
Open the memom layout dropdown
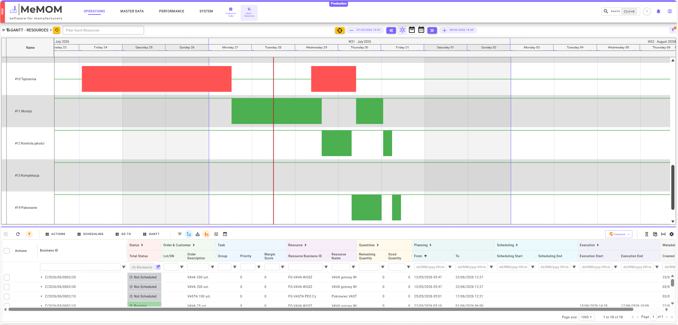click(619, 234)
